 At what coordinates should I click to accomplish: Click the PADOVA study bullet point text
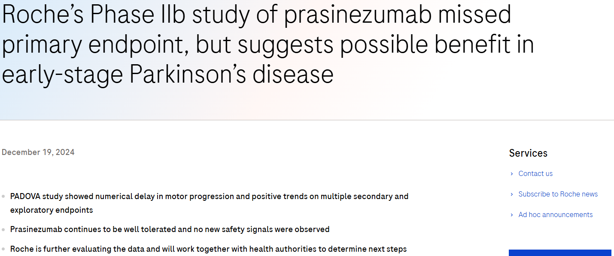[209, 196]
